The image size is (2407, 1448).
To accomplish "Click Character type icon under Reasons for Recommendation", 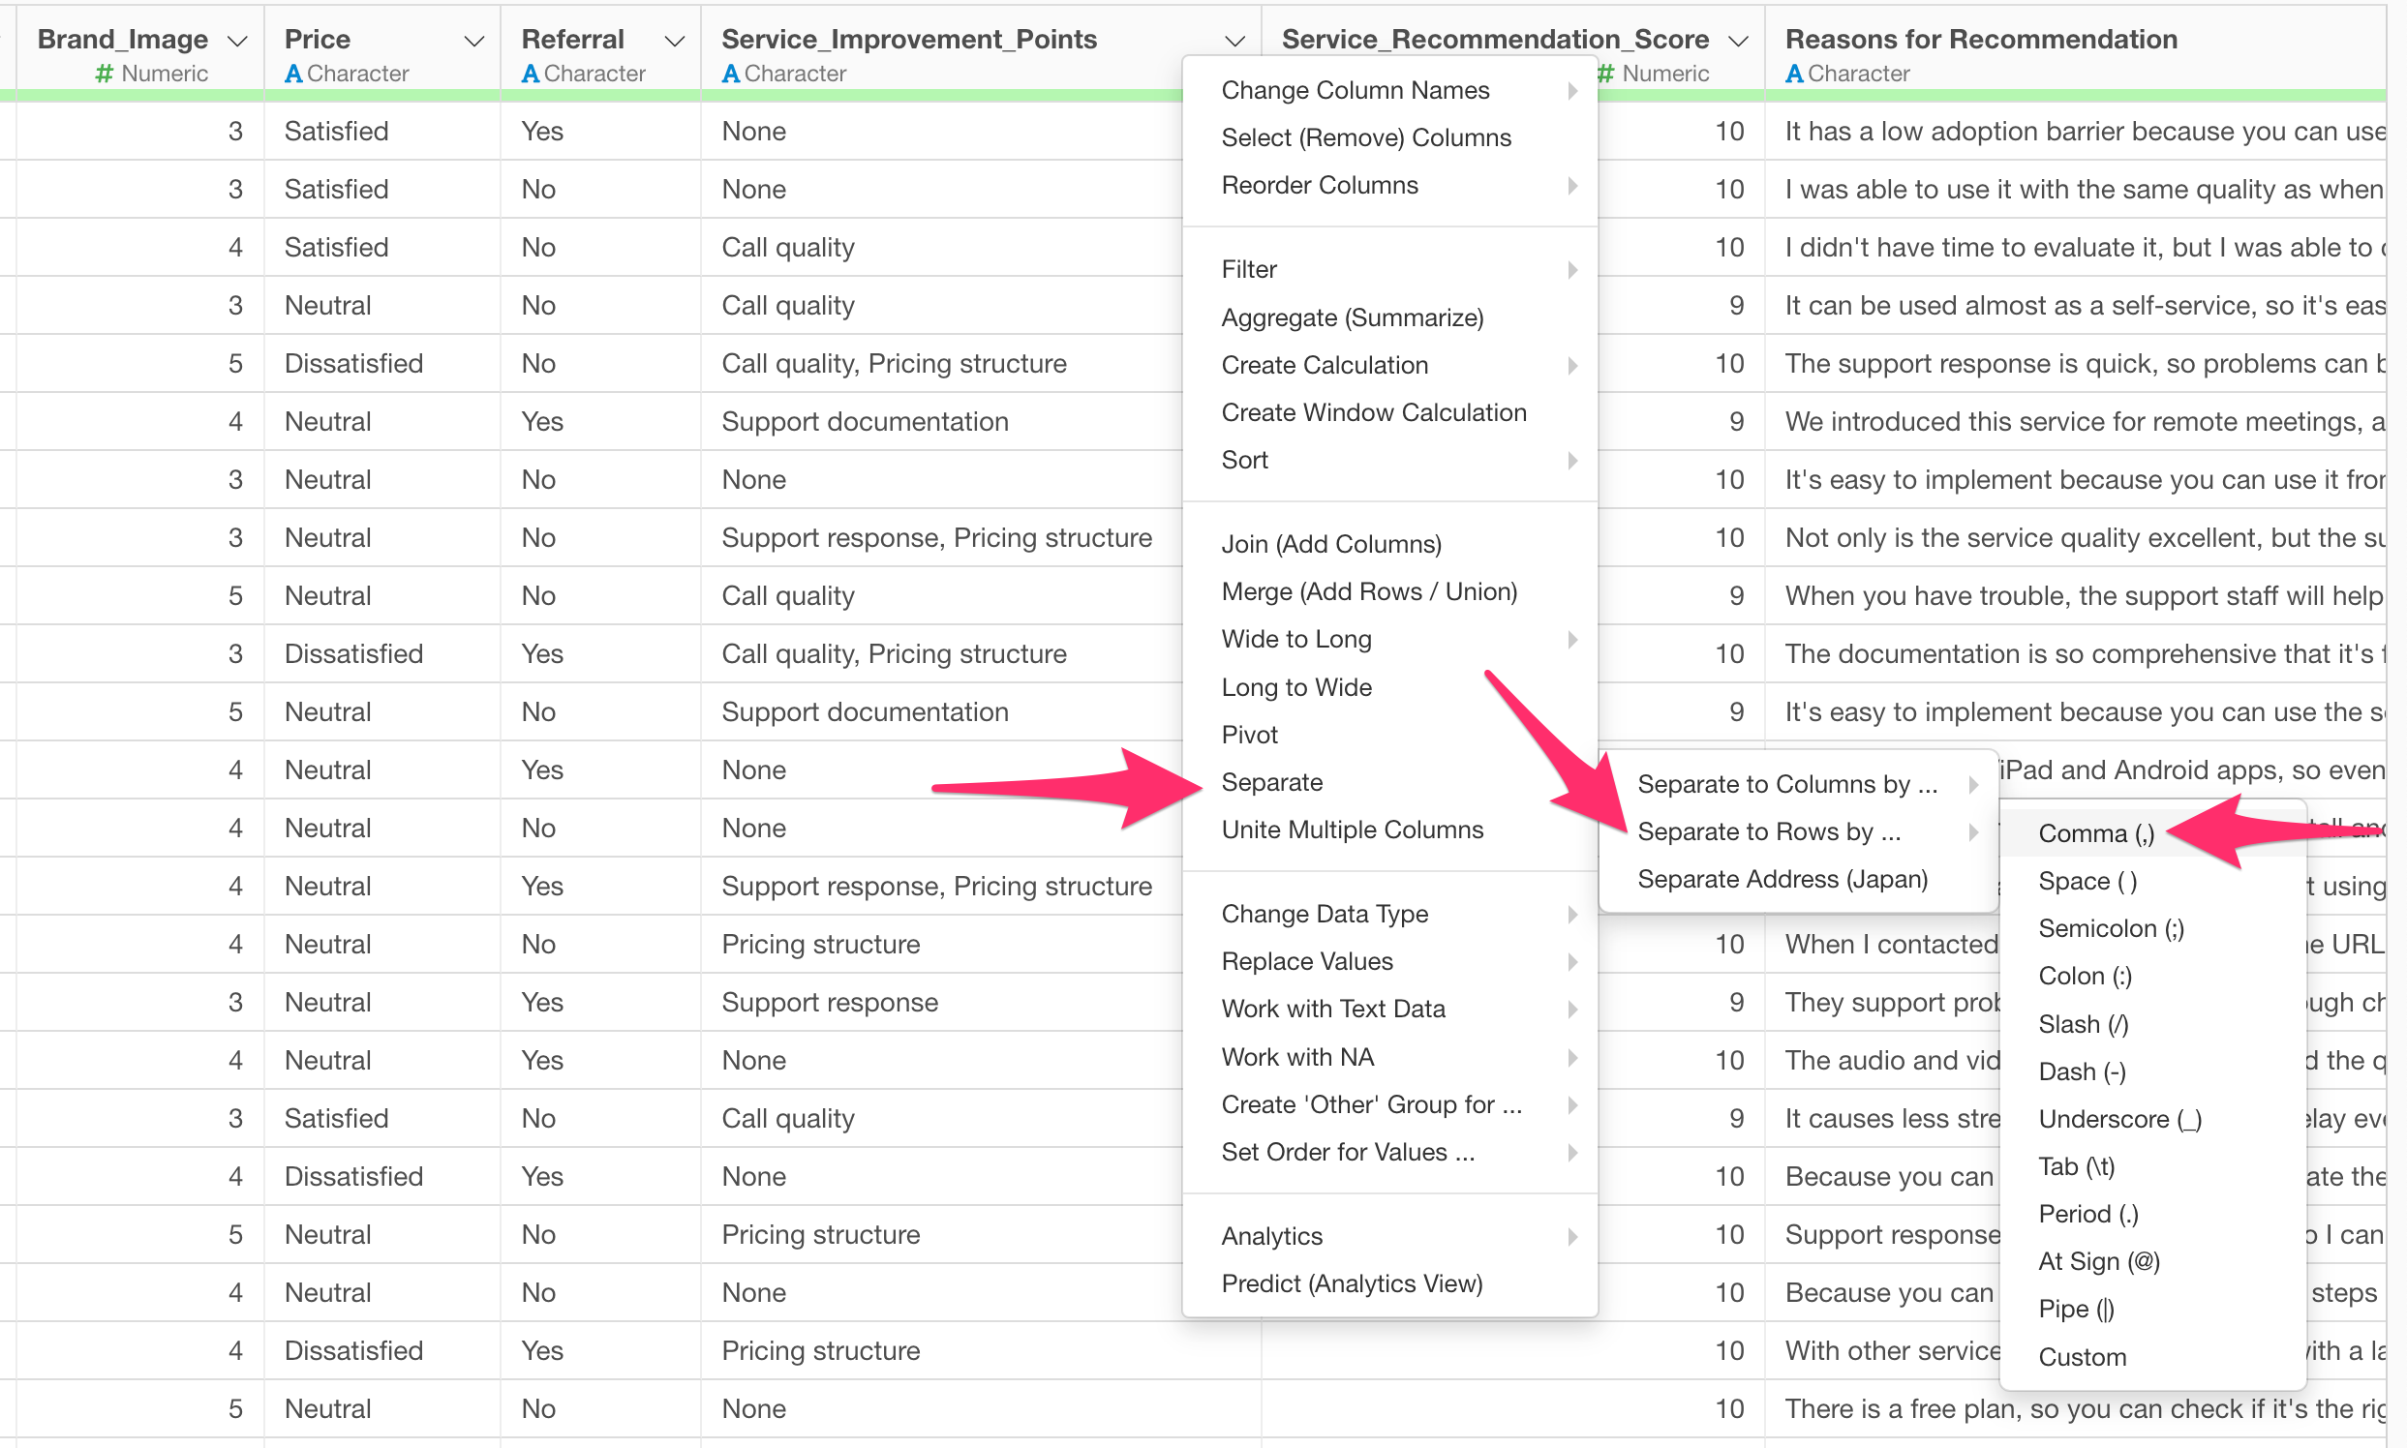I will click(1794, 74).
